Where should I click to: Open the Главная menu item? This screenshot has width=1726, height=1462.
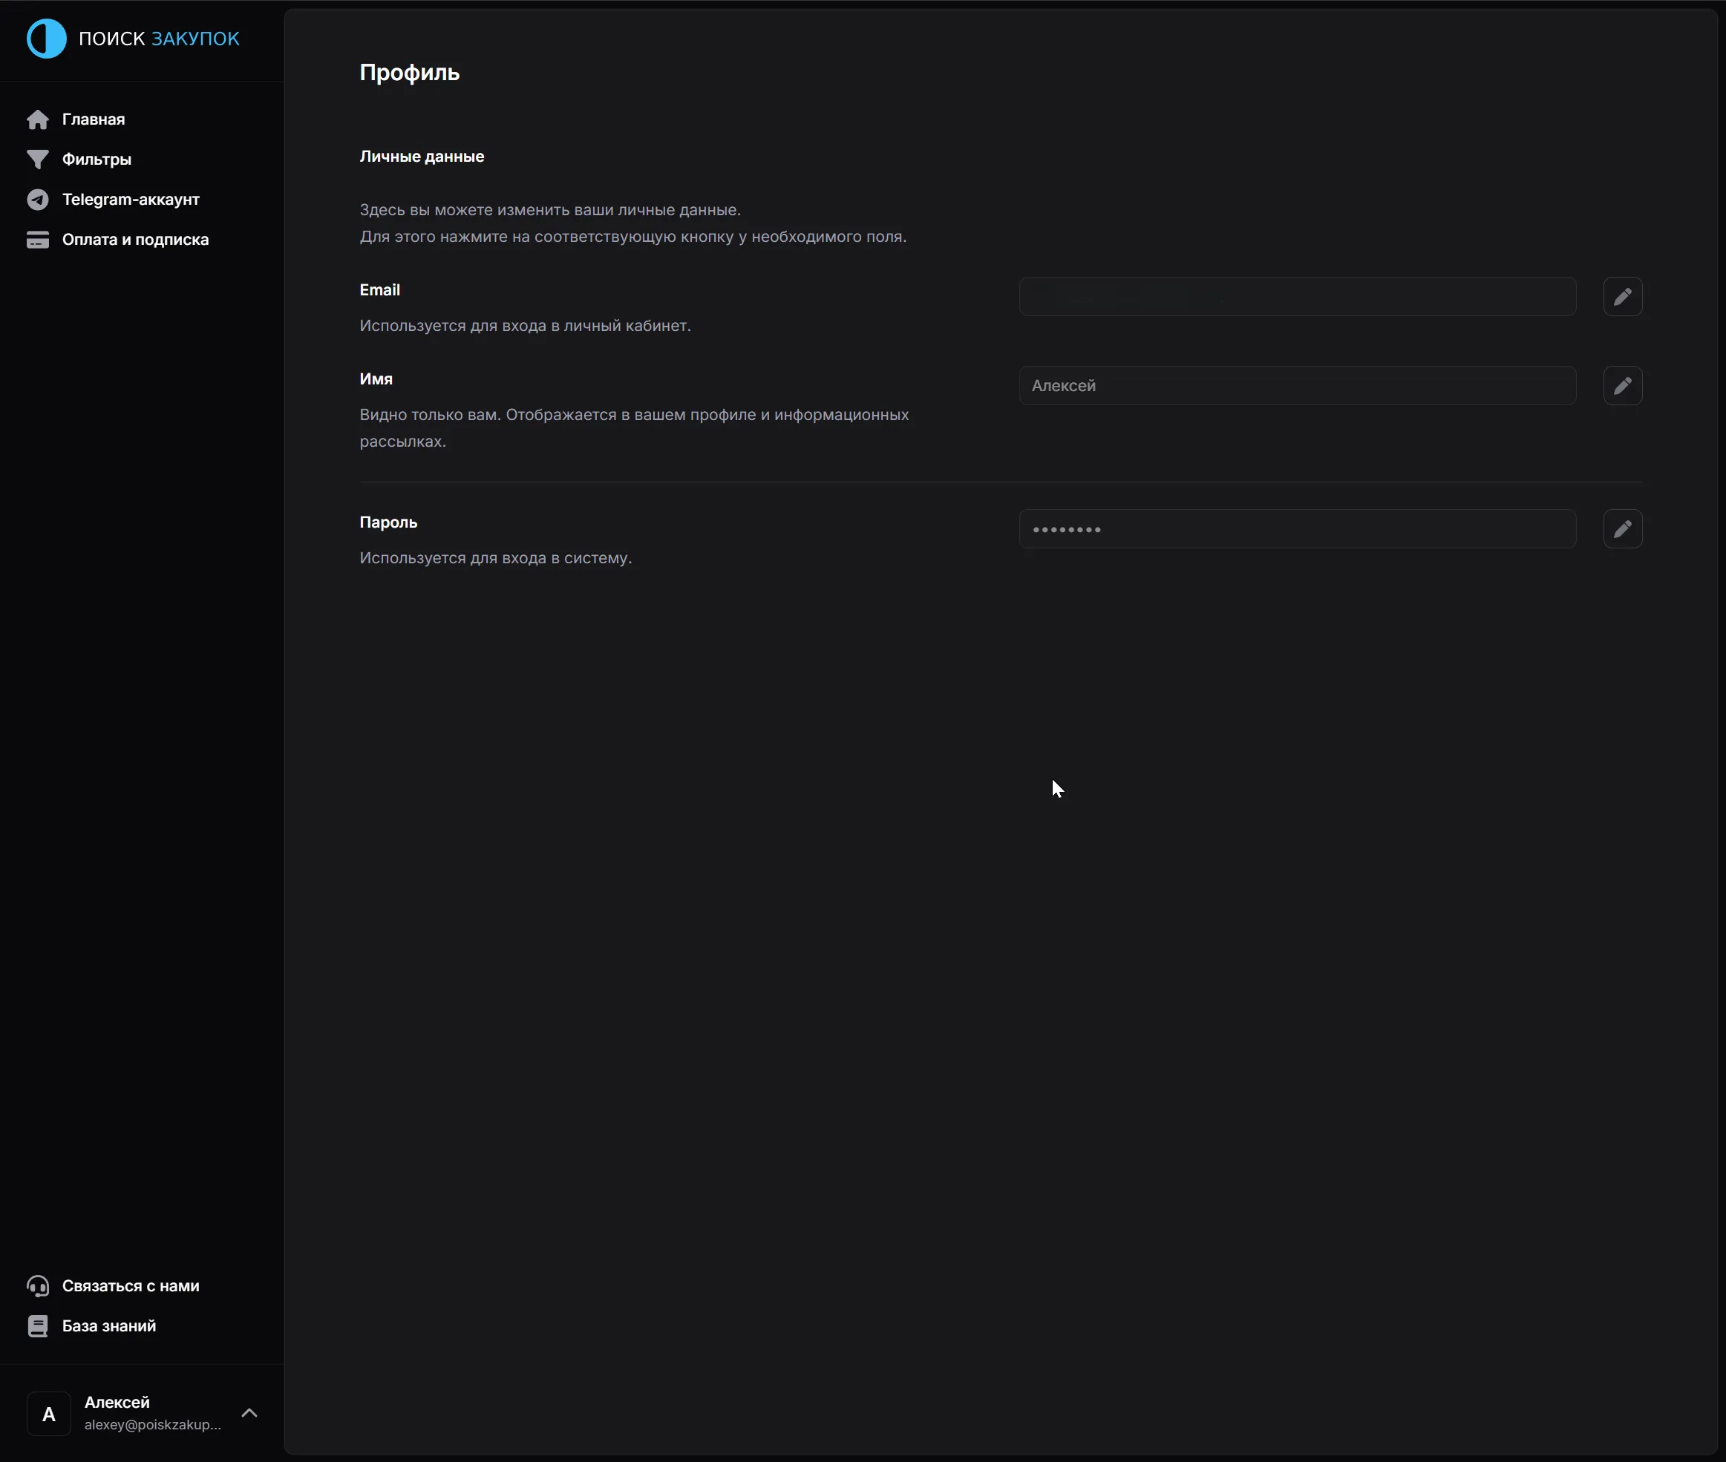[93, 119]
